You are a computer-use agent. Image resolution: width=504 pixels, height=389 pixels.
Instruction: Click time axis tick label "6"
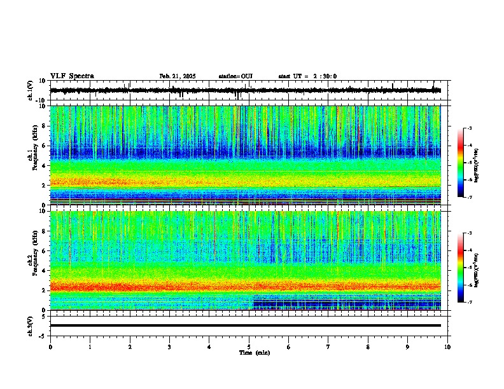(x=288, y=347)
